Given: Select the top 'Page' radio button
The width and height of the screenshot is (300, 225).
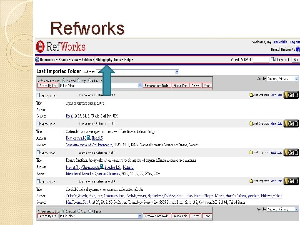Looking at the screenshot, I should tap(79, 80).
